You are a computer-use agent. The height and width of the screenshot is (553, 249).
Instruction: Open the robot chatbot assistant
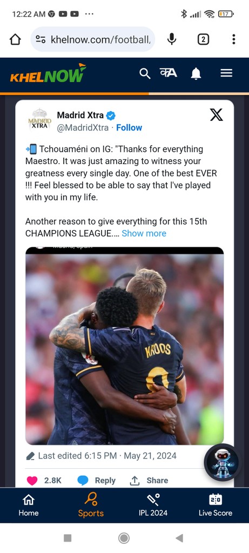223,462
